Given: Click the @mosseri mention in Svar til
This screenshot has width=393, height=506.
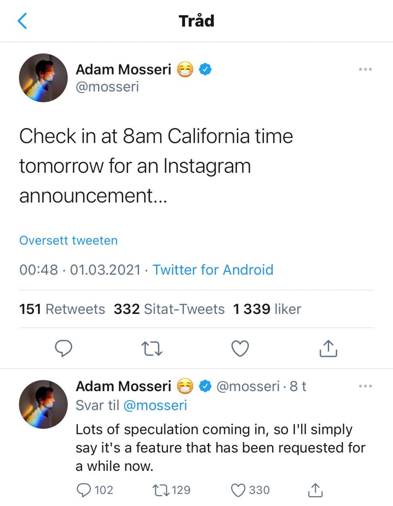Looking at the screenshot, I should [155, 405].
